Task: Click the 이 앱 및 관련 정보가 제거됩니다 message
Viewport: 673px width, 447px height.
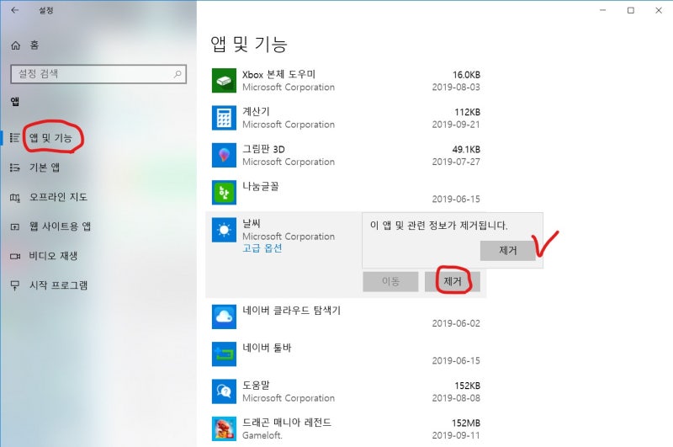Action: pyautogui.click(x=438, y=226)
